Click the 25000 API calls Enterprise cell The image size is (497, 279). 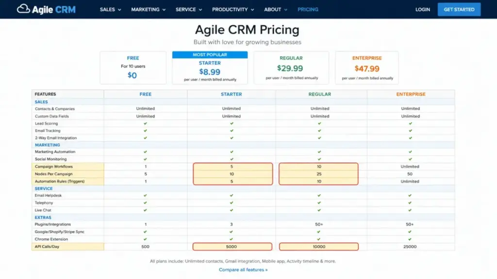pyautogui.click(x=410, y=247)
